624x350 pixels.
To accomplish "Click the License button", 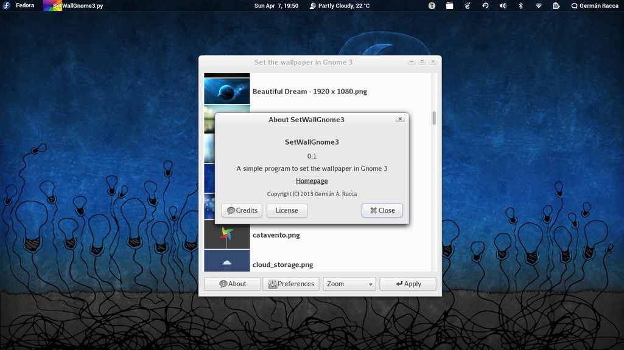I will [x=287, y=211].
